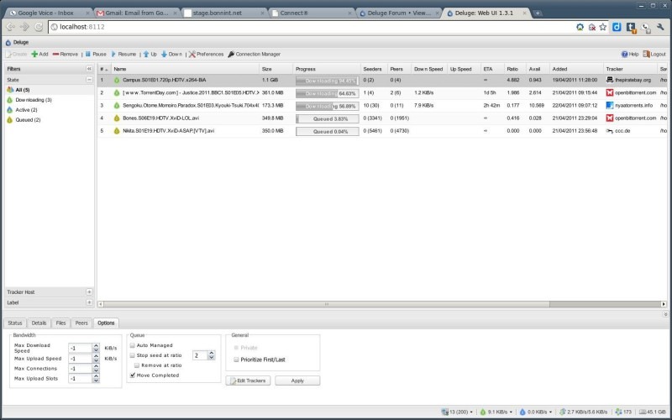This screenshot has width=672, height=420.
Task: Open the upload speed 0.0 KiB/s dropdown
Action: click(535, 412)
